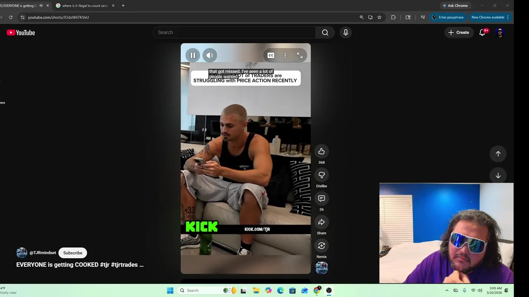Click the Enter passphrase profile chip
The width and height of the screenshot is (529, 297).
pos(448,17)
